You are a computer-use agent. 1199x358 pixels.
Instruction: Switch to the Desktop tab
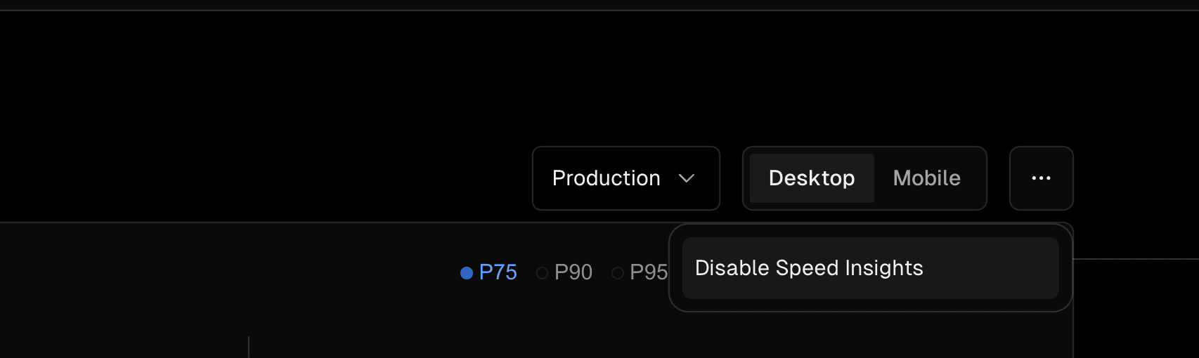[812, 178]
